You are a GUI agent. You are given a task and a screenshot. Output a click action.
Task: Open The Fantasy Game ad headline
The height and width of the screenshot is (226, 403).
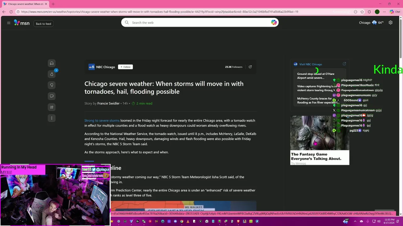tap(316, 156)
